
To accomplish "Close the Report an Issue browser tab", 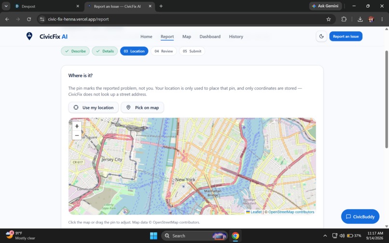I will coord(150,6).
